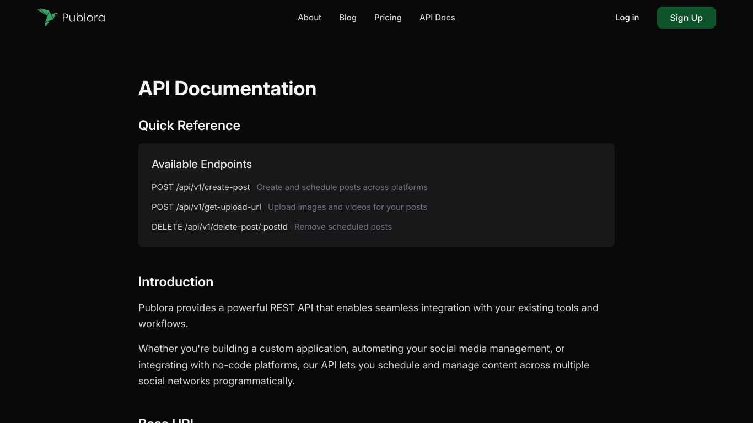Click the Log in link
The height and width of the screenshot is (423, 753).
coord(627,18)
